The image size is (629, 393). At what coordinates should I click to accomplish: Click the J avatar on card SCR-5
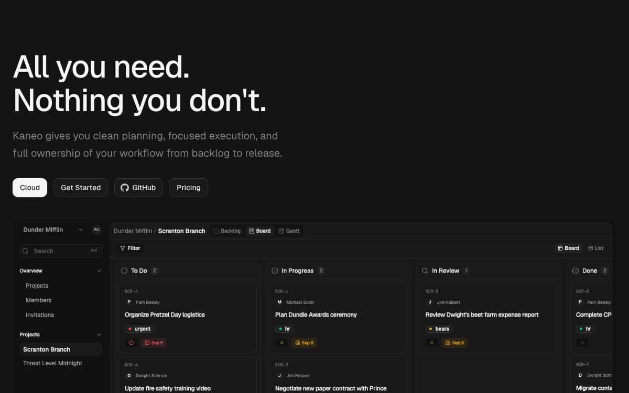click(x=430, y=302)
